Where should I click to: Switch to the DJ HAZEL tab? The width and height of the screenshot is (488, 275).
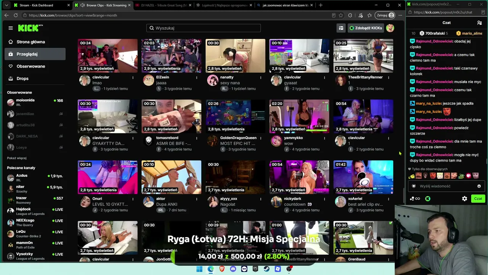coord(163,5)
